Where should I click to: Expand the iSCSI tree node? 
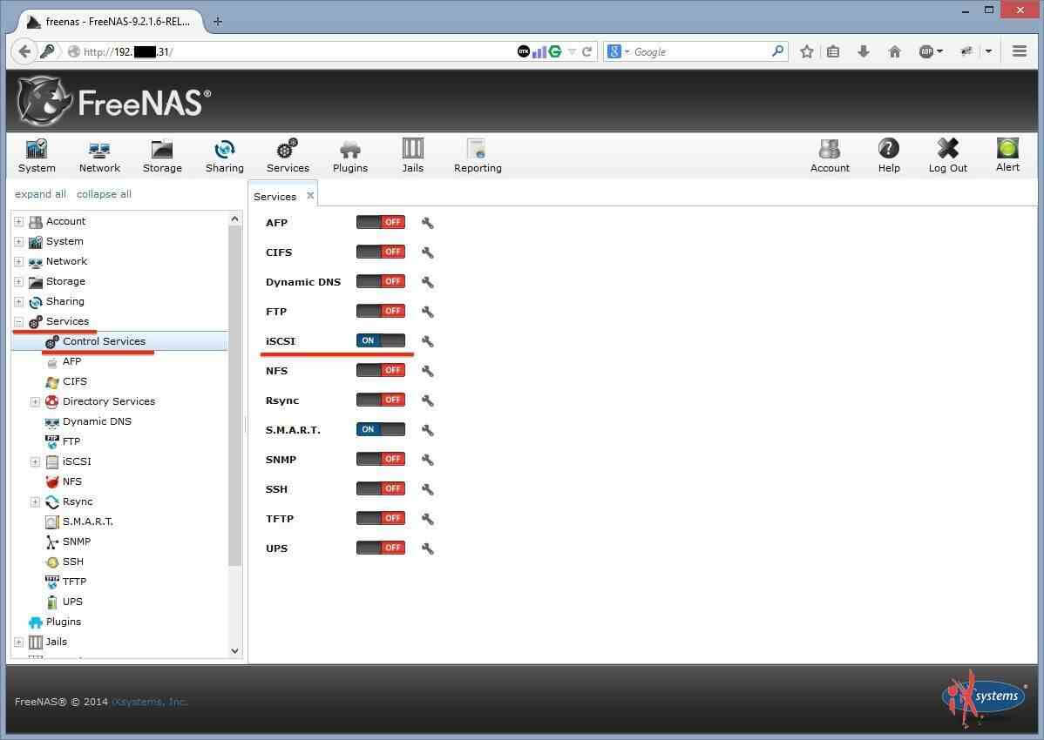[x=35, y=461]
